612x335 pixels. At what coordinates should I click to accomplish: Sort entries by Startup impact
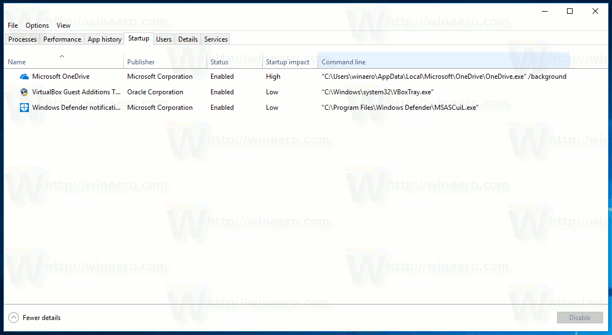point(287,62)
